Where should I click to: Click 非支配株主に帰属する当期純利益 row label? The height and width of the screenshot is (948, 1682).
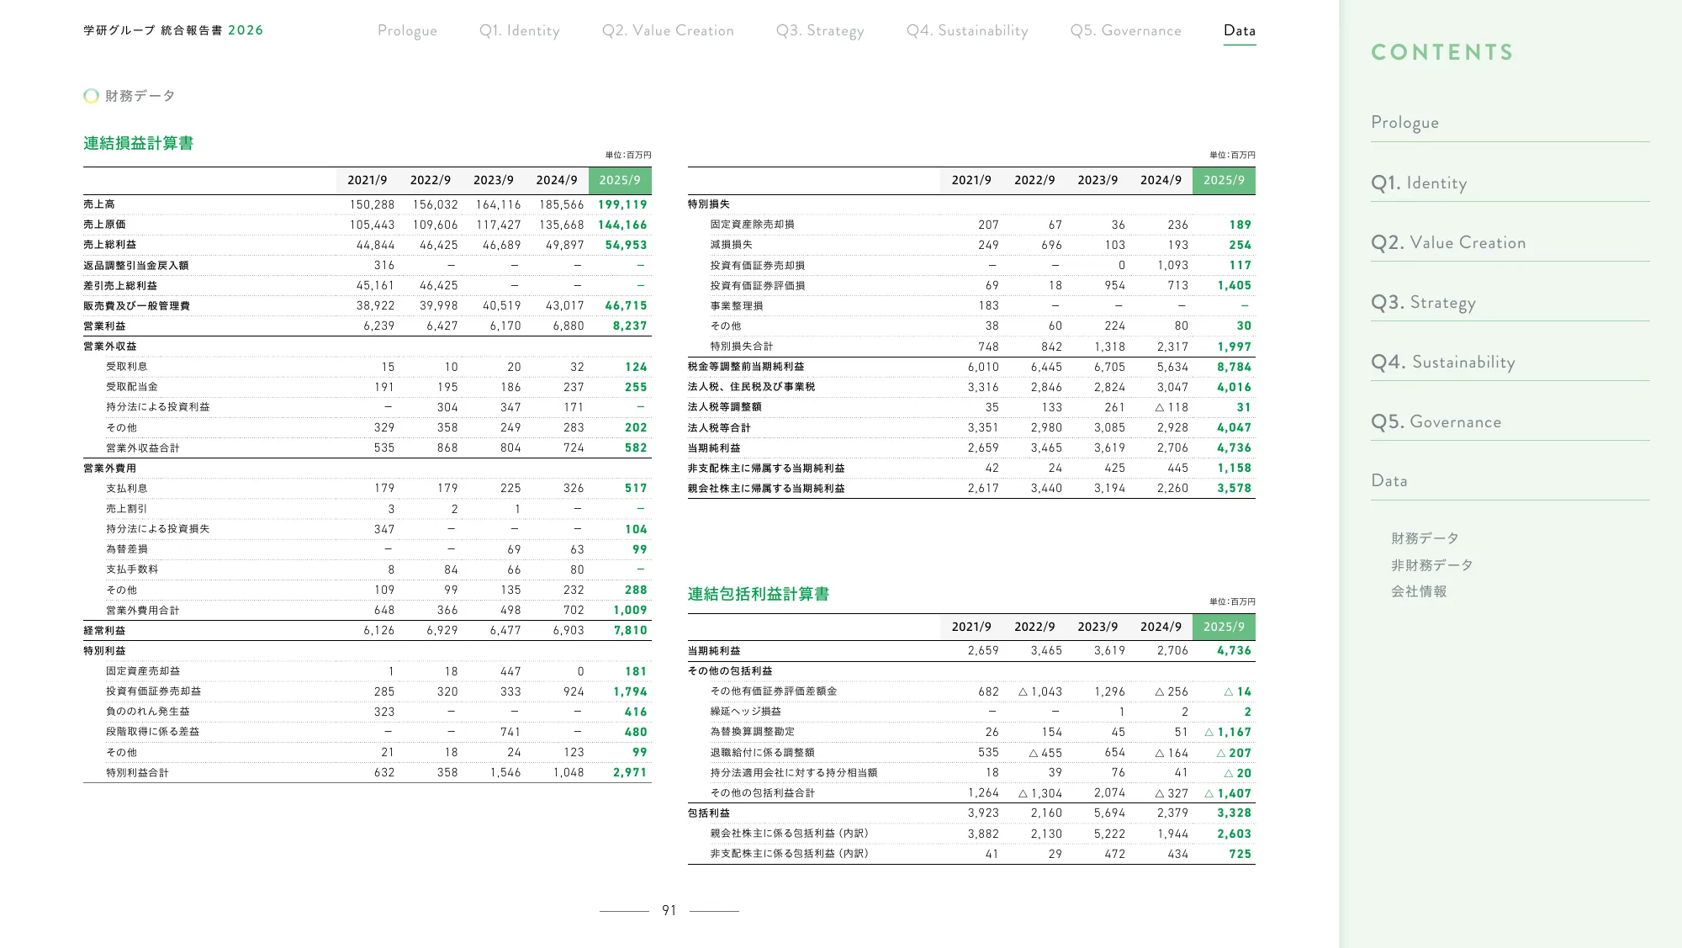click(766, 468)
